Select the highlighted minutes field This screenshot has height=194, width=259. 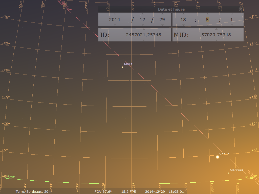pyautogui.click(x=207, y=20)
